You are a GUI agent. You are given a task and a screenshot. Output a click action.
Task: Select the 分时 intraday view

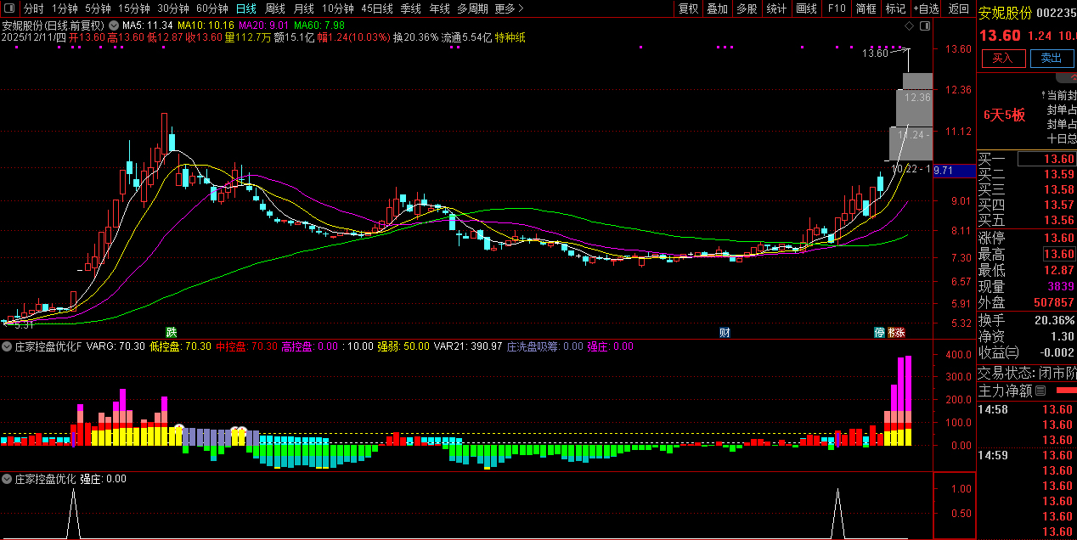(33, 8)
